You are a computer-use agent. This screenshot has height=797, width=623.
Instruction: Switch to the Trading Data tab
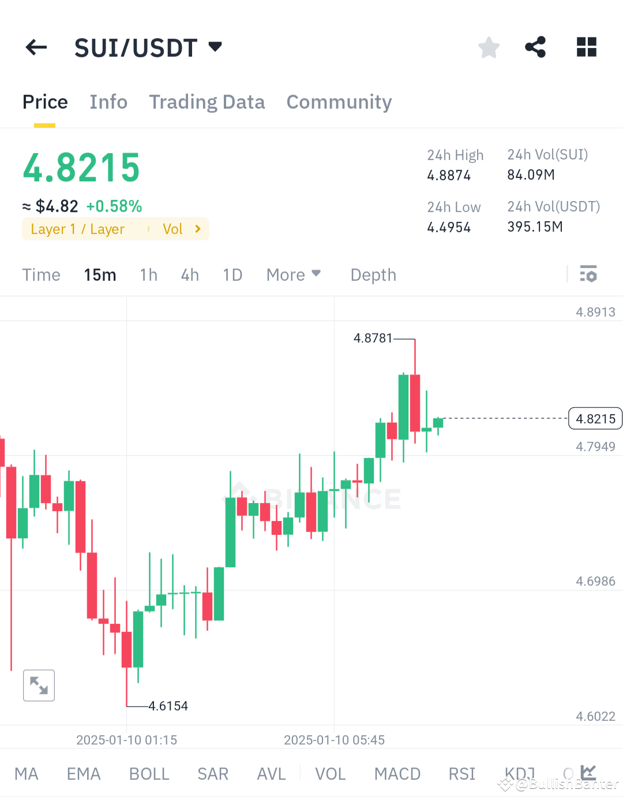pos(207,102)
